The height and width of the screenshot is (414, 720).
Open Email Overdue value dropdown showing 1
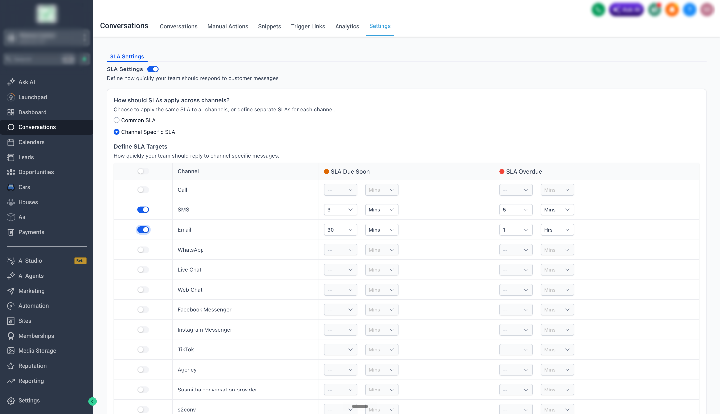click(516, 230)
